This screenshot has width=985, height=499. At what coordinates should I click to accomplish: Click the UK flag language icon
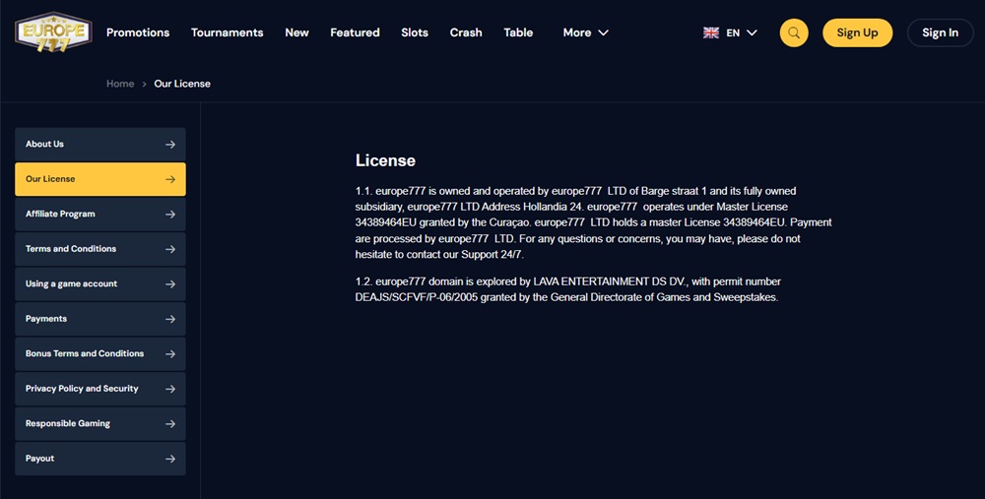[711, 32]
